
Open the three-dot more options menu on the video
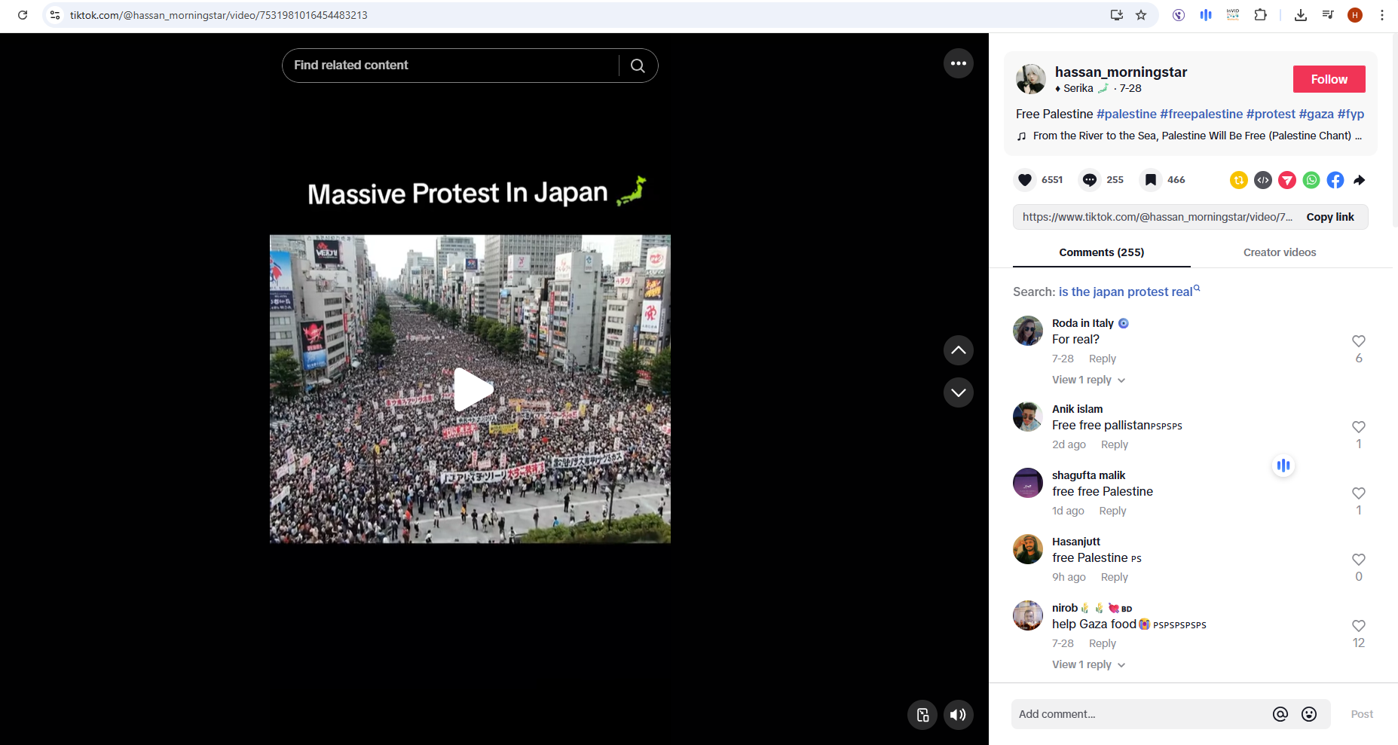tap(959, 64)
